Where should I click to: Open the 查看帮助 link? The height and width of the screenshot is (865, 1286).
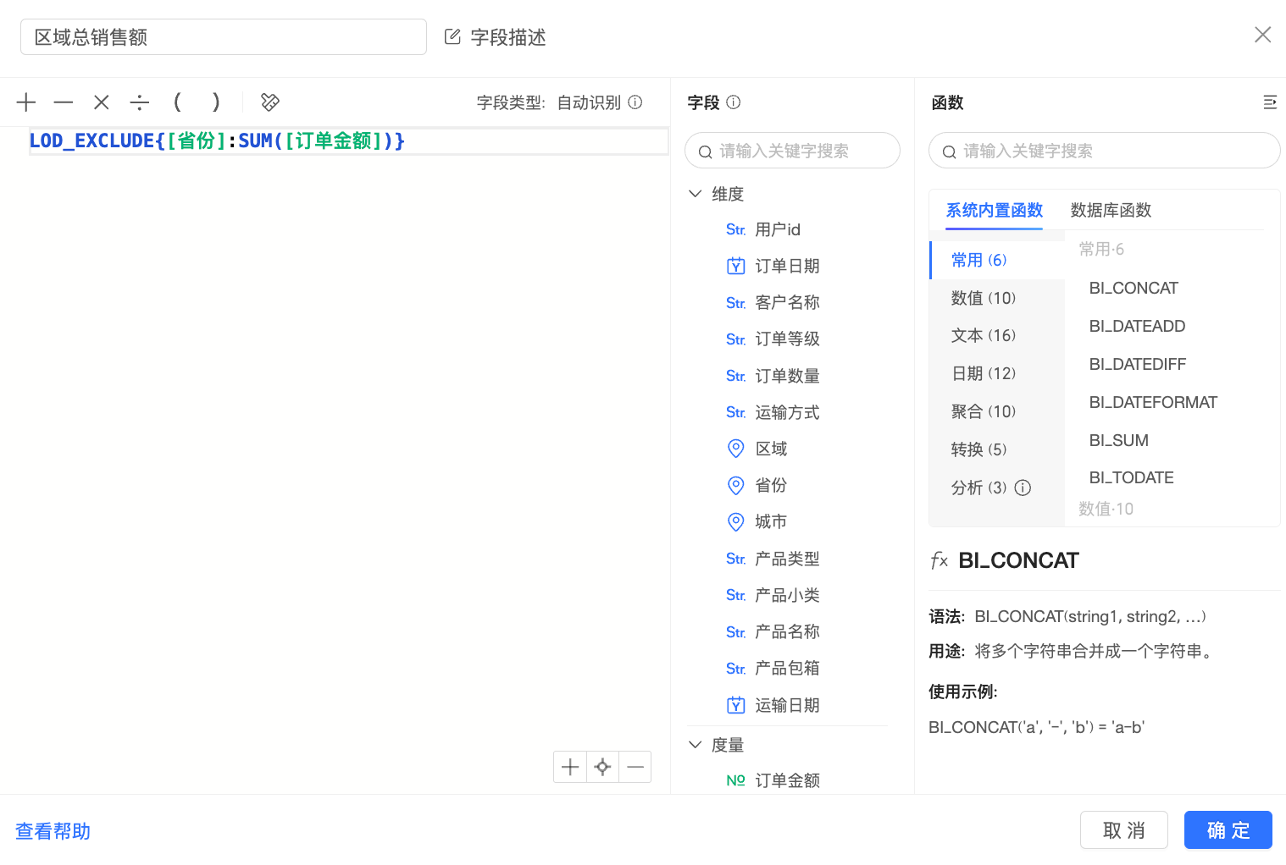pyautogui.click(x=53, y=831)
